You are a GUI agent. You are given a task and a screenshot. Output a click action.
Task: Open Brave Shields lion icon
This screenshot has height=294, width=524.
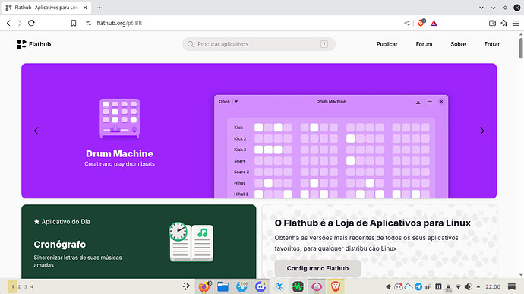click(x=421, y=23)
